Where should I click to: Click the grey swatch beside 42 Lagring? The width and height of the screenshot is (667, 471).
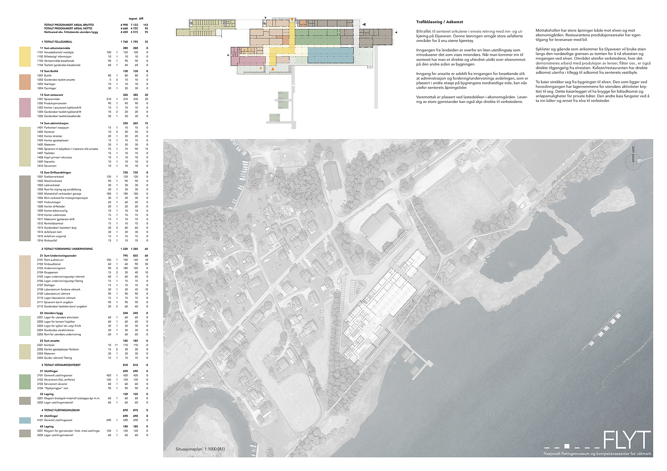(x=25, y=433)
